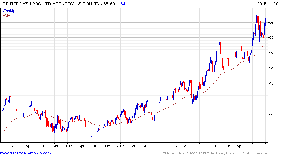Click the 50 price axis label

coord(272,68)
